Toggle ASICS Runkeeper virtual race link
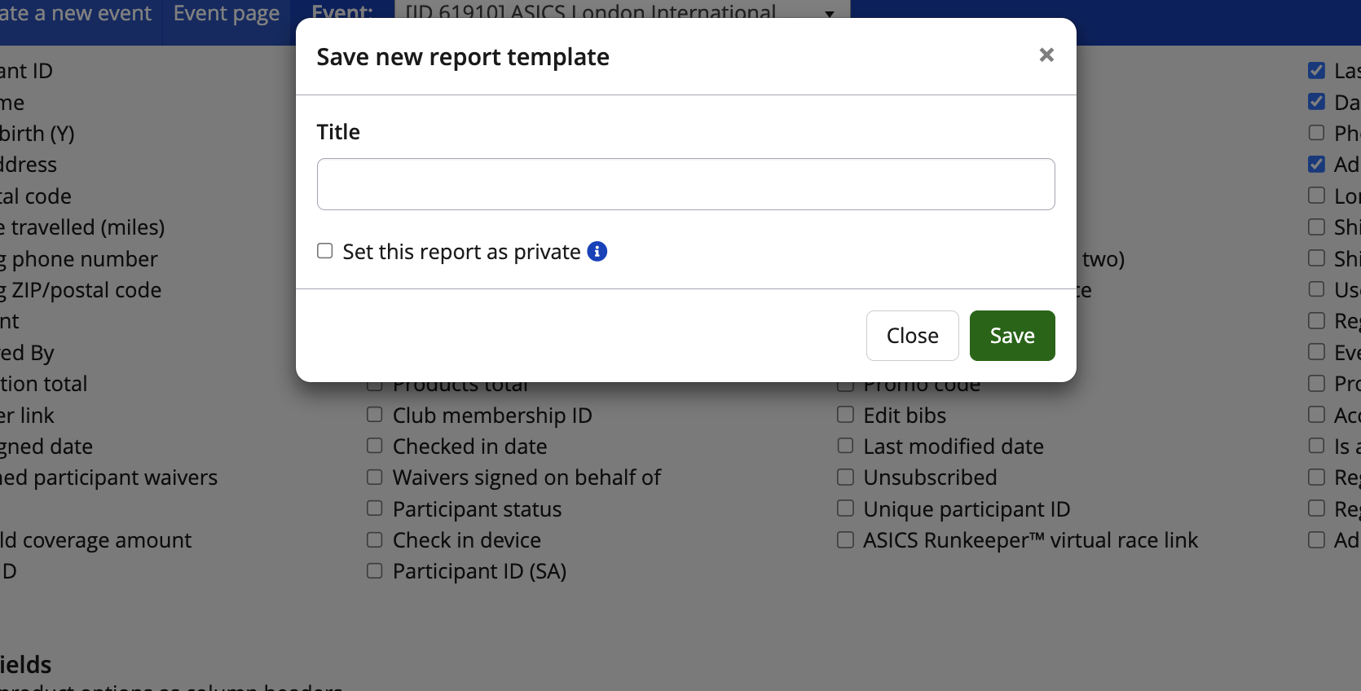 846,539
